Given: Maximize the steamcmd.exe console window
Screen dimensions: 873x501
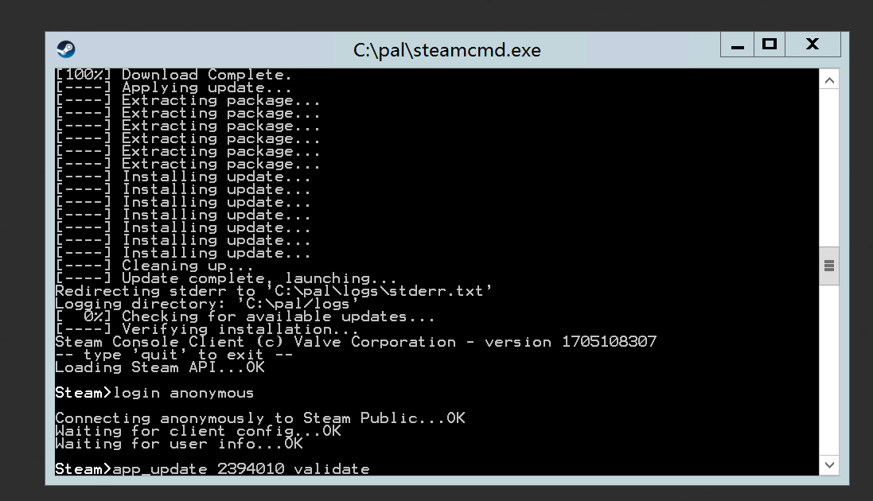Looking at the screenshot, I should 770,45.
